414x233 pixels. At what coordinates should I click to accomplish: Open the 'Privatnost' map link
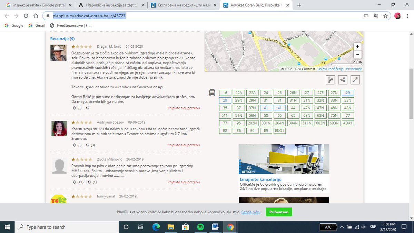(354, 69)
